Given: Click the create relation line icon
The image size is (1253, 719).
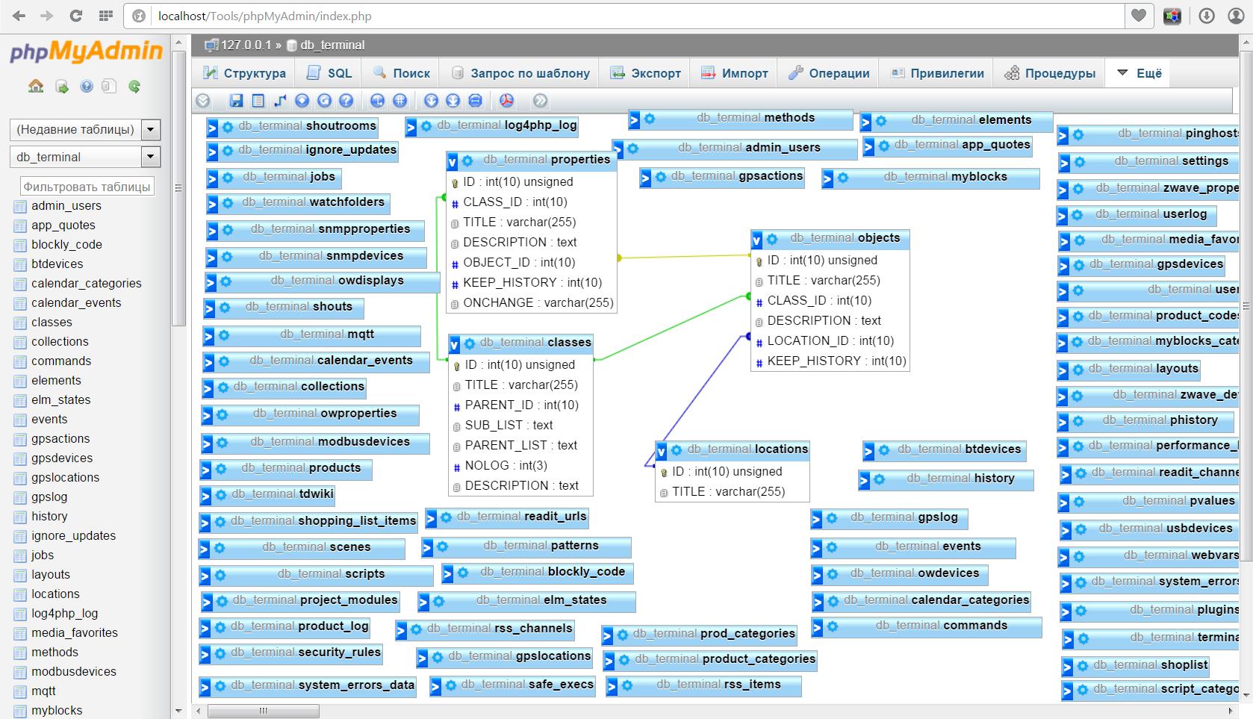Looking at the screenshot, I should coord(280,101).
